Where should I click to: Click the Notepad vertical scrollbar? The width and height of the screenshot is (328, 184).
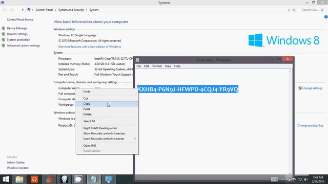pos(290,122)
